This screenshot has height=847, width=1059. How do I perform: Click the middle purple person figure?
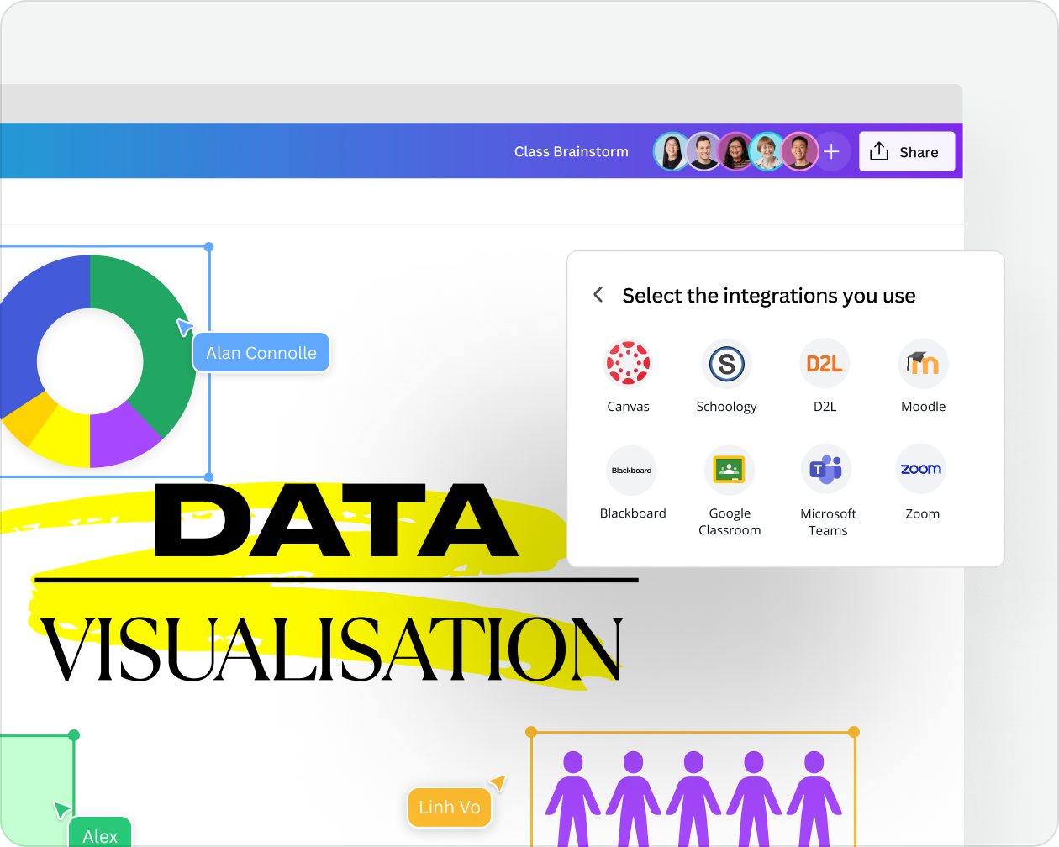coord(693,798)
